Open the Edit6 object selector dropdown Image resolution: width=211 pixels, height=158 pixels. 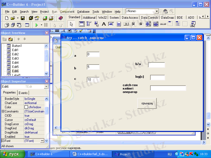[x=46, y=87]
